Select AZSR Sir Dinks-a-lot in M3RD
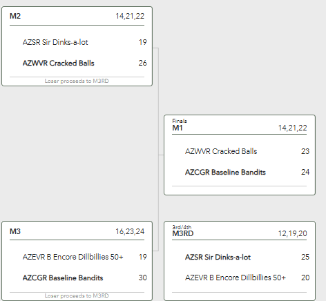The height and width of the screenshot is (301, 326). point(218,257)
